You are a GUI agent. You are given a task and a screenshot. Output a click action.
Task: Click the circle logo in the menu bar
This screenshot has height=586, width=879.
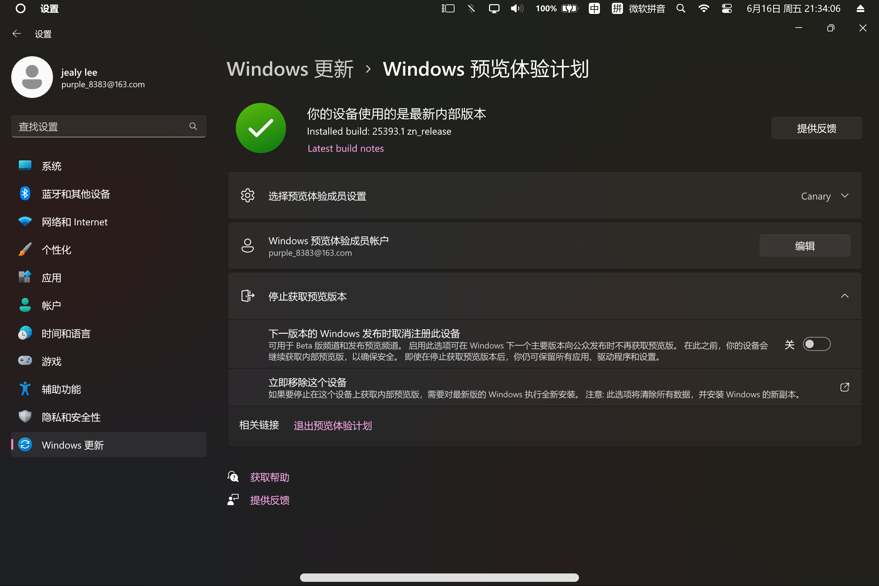coord(21,8)
